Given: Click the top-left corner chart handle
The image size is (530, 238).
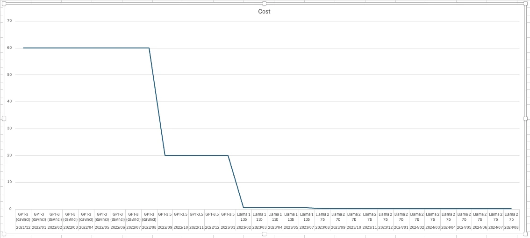Looking at the screenshot, I should point(2,4).
